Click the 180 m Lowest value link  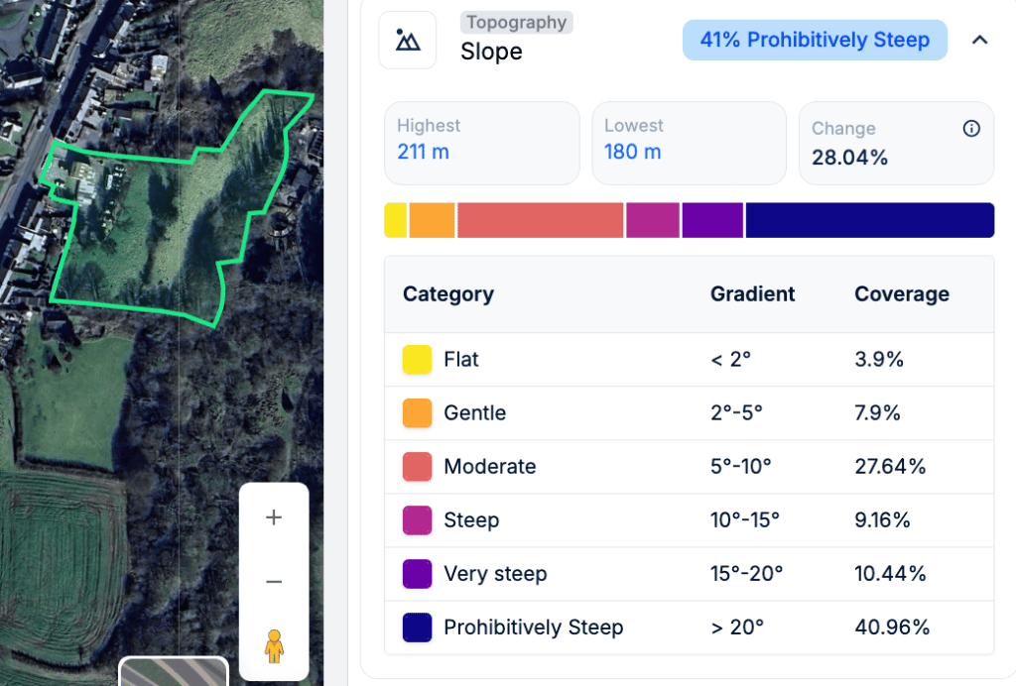point(630,151)
